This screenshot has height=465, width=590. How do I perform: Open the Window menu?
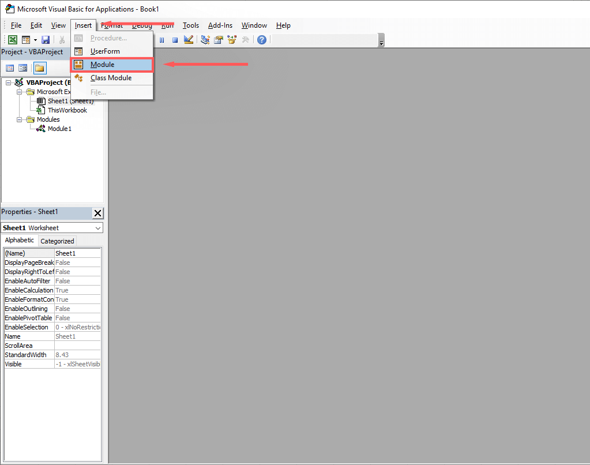coord(254,25)
